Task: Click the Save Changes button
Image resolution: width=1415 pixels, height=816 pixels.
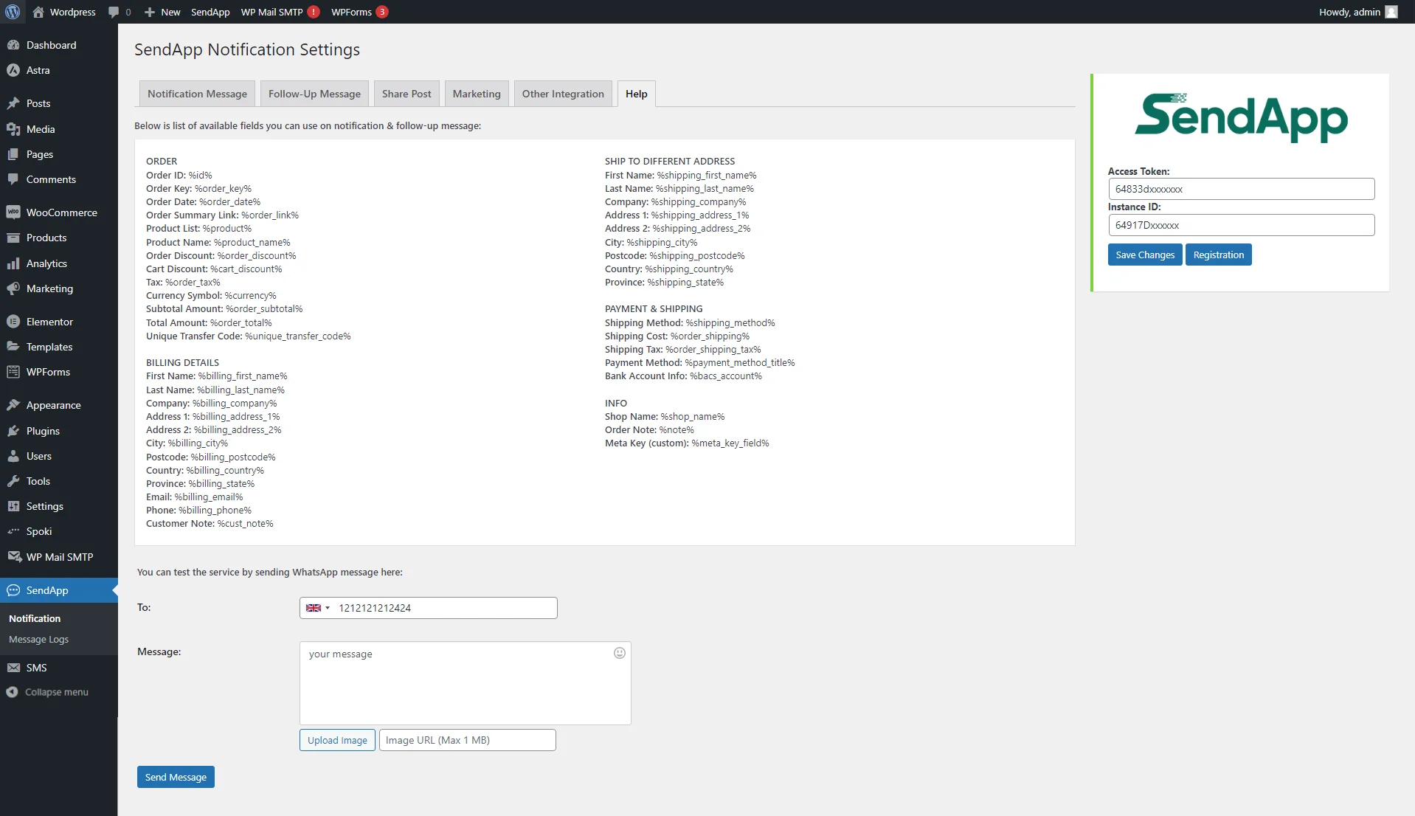Action: point(1145,255)
